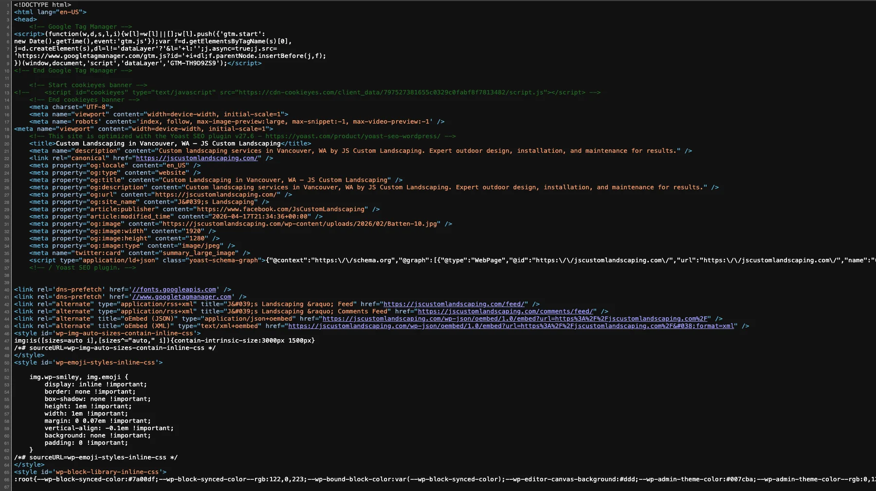Open the comments/feed/ link

506,311
